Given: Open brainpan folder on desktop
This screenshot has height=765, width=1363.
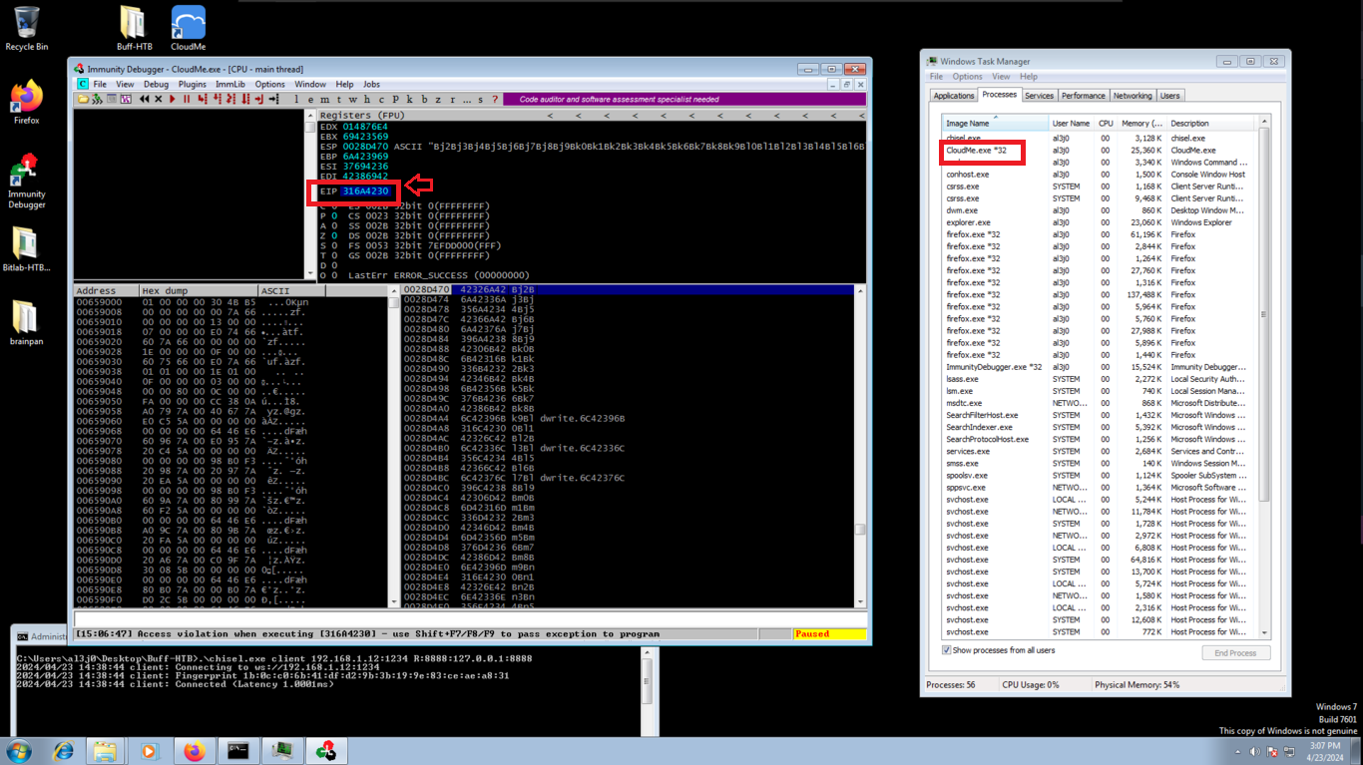Looking at the screenshot, I should click(x=26, y=323).
